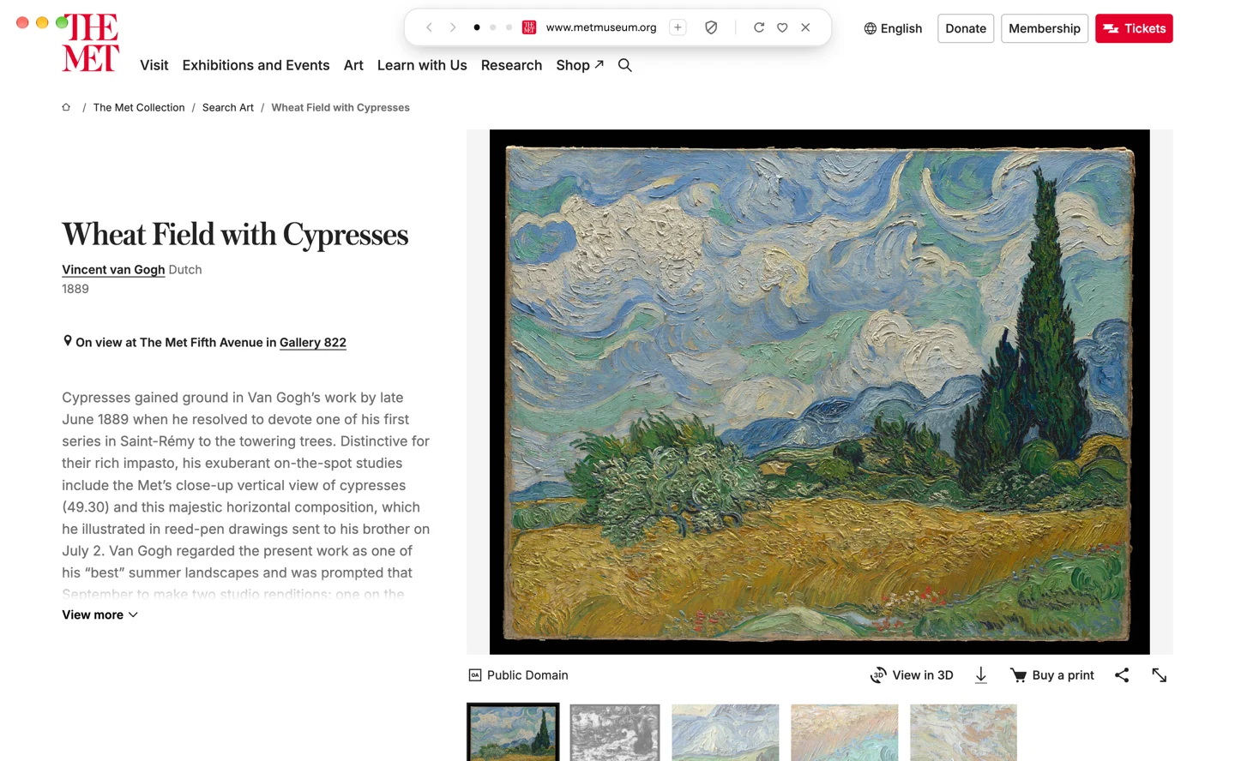This screenshot has height=761, width=1235.
Task: Select the grayscale X-ray thumbnail
Action: pyautogui.click(x=615, y=733)
